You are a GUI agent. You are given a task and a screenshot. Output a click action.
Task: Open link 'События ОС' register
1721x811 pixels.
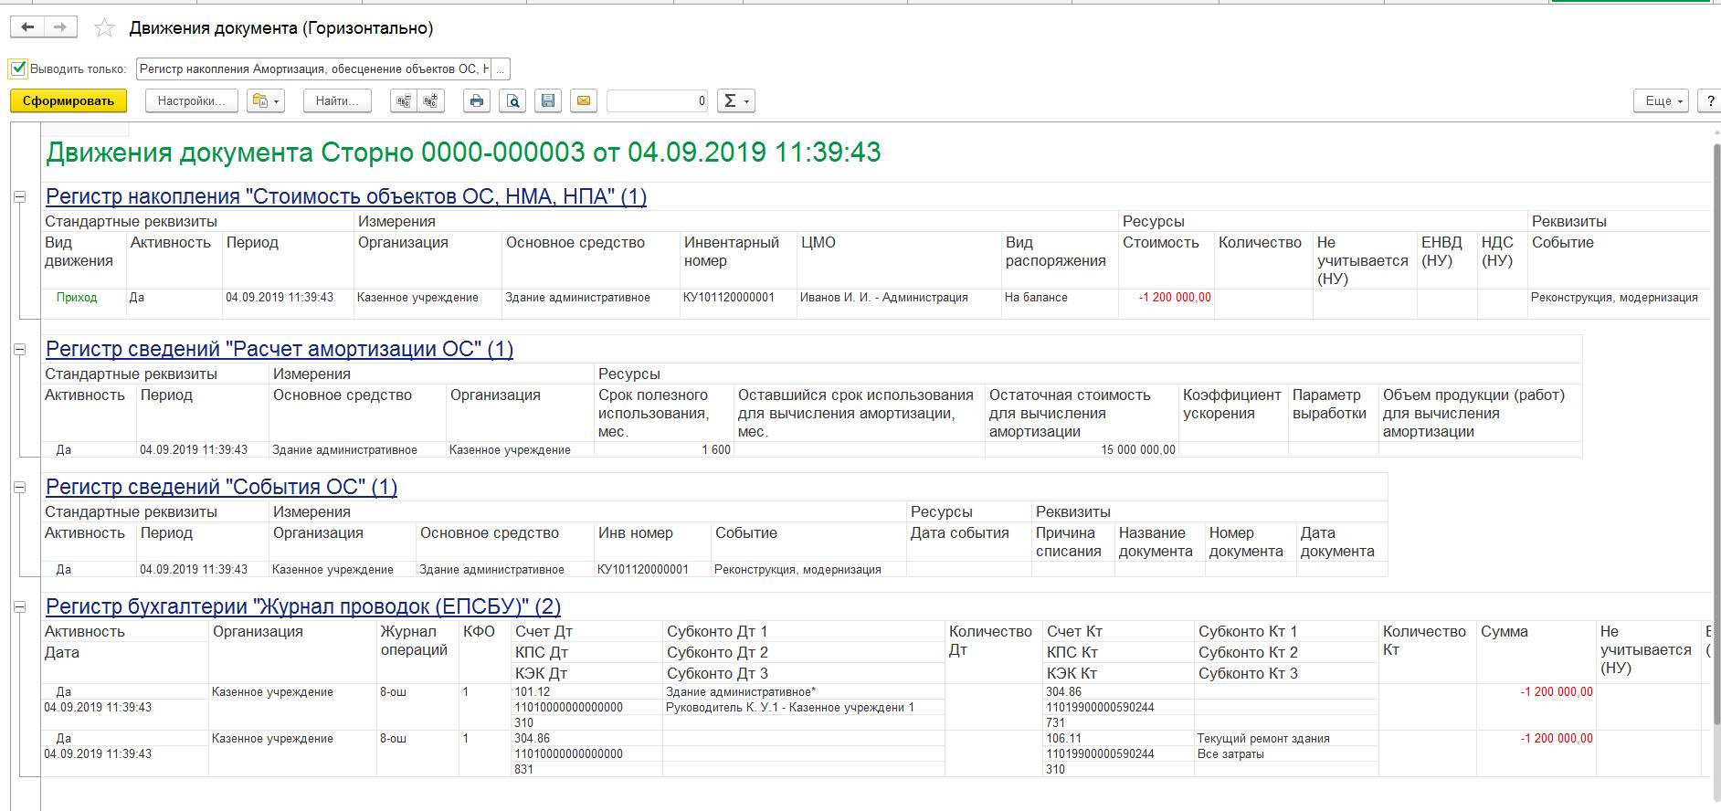222,487
